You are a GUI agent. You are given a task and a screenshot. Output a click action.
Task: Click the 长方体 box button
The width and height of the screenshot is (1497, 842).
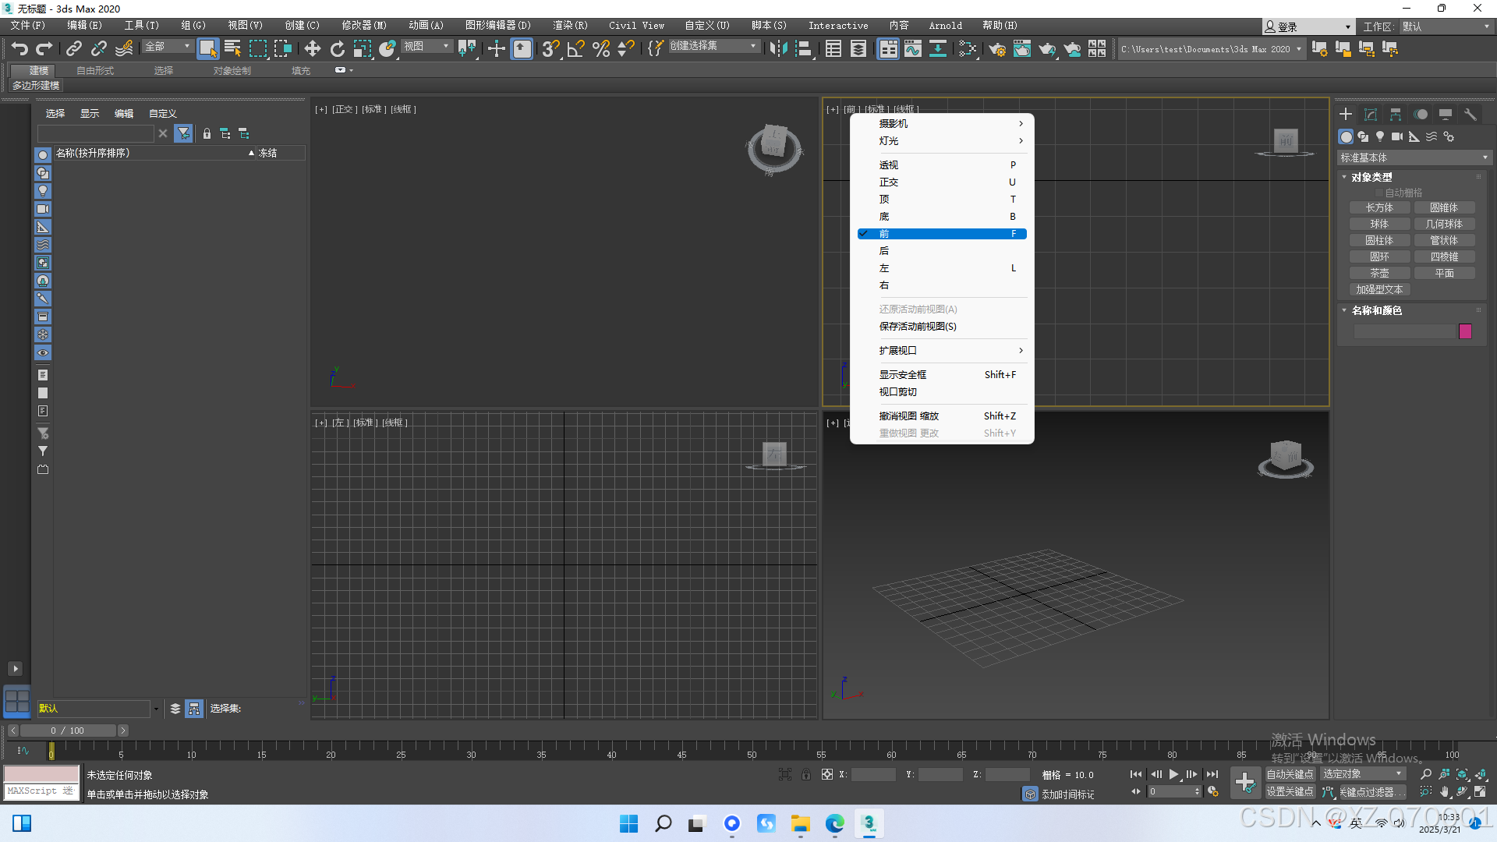pos(1379,208)
